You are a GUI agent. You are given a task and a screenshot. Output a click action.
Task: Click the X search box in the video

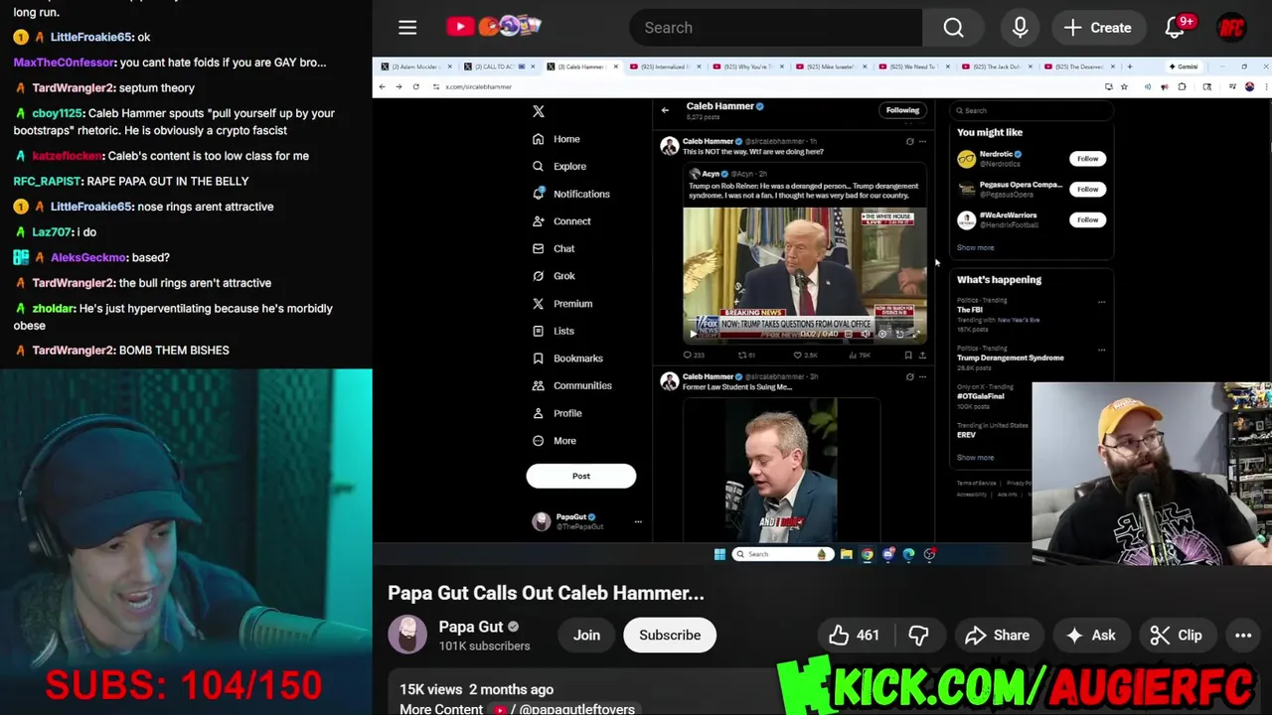point(1033,110)
